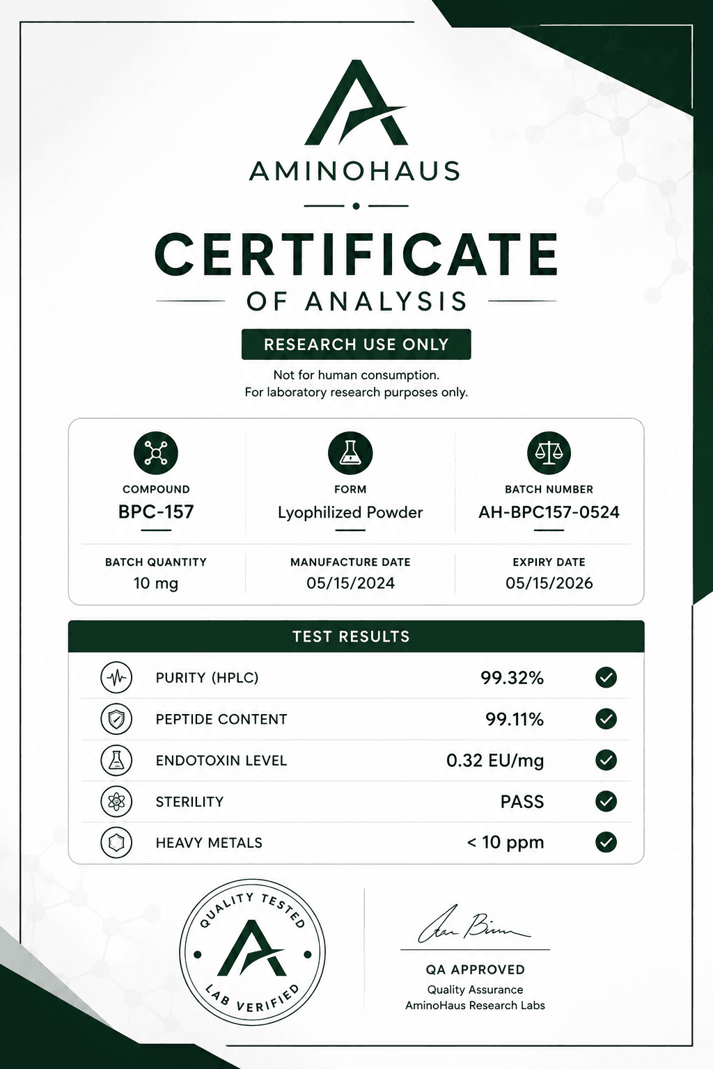Click 'For laboratory research purposes only.' text
Image resolution: width=713 pixels, height=1069 pixels.
coord(356,393)
